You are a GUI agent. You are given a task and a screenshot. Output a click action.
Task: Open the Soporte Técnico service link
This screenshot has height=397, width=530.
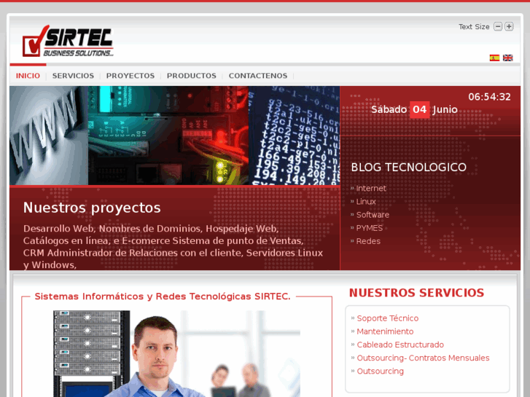pos(387,318)
